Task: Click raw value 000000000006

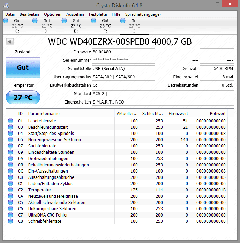Action: coord(211,183)
